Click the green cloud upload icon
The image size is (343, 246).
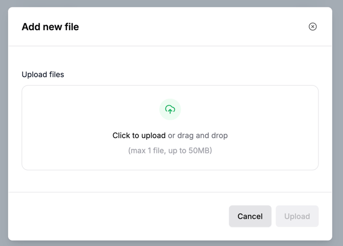(170, 109)
